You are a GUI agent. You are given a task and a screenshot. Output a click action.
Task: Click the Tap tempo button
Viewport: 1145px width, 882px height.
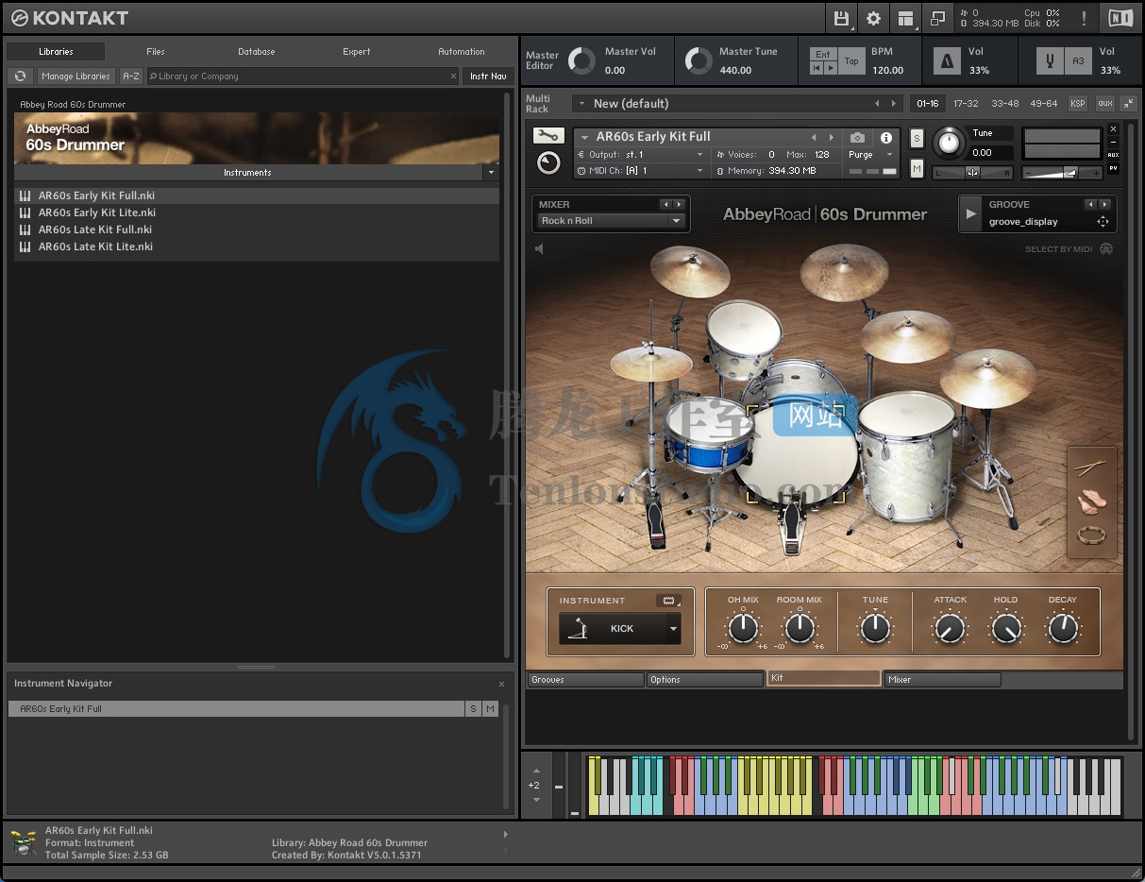[851, 61]
